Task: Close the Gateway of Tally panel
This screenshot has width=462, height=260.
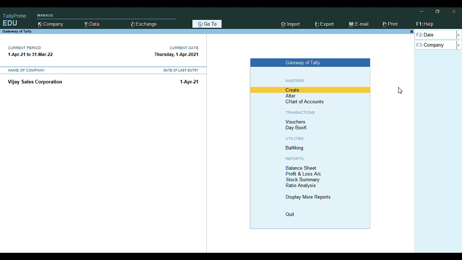Action: coord(411,32)
